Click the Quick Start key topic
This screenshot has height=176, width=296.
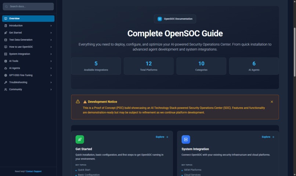84,170
